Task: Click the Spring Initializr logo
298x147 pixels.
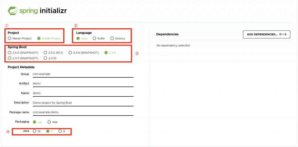Action: pos(37,11)
